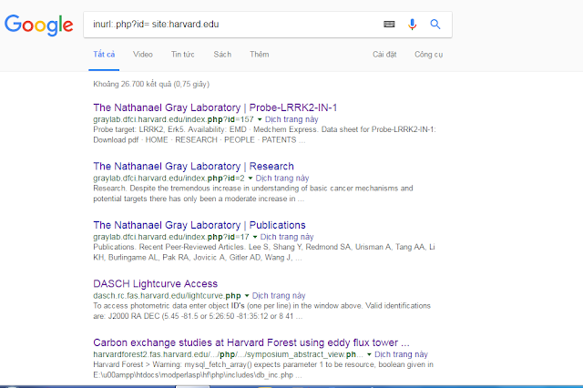Open DASCH Lightcurve Access result
This screenshot has width=583, height=388.
155,283
